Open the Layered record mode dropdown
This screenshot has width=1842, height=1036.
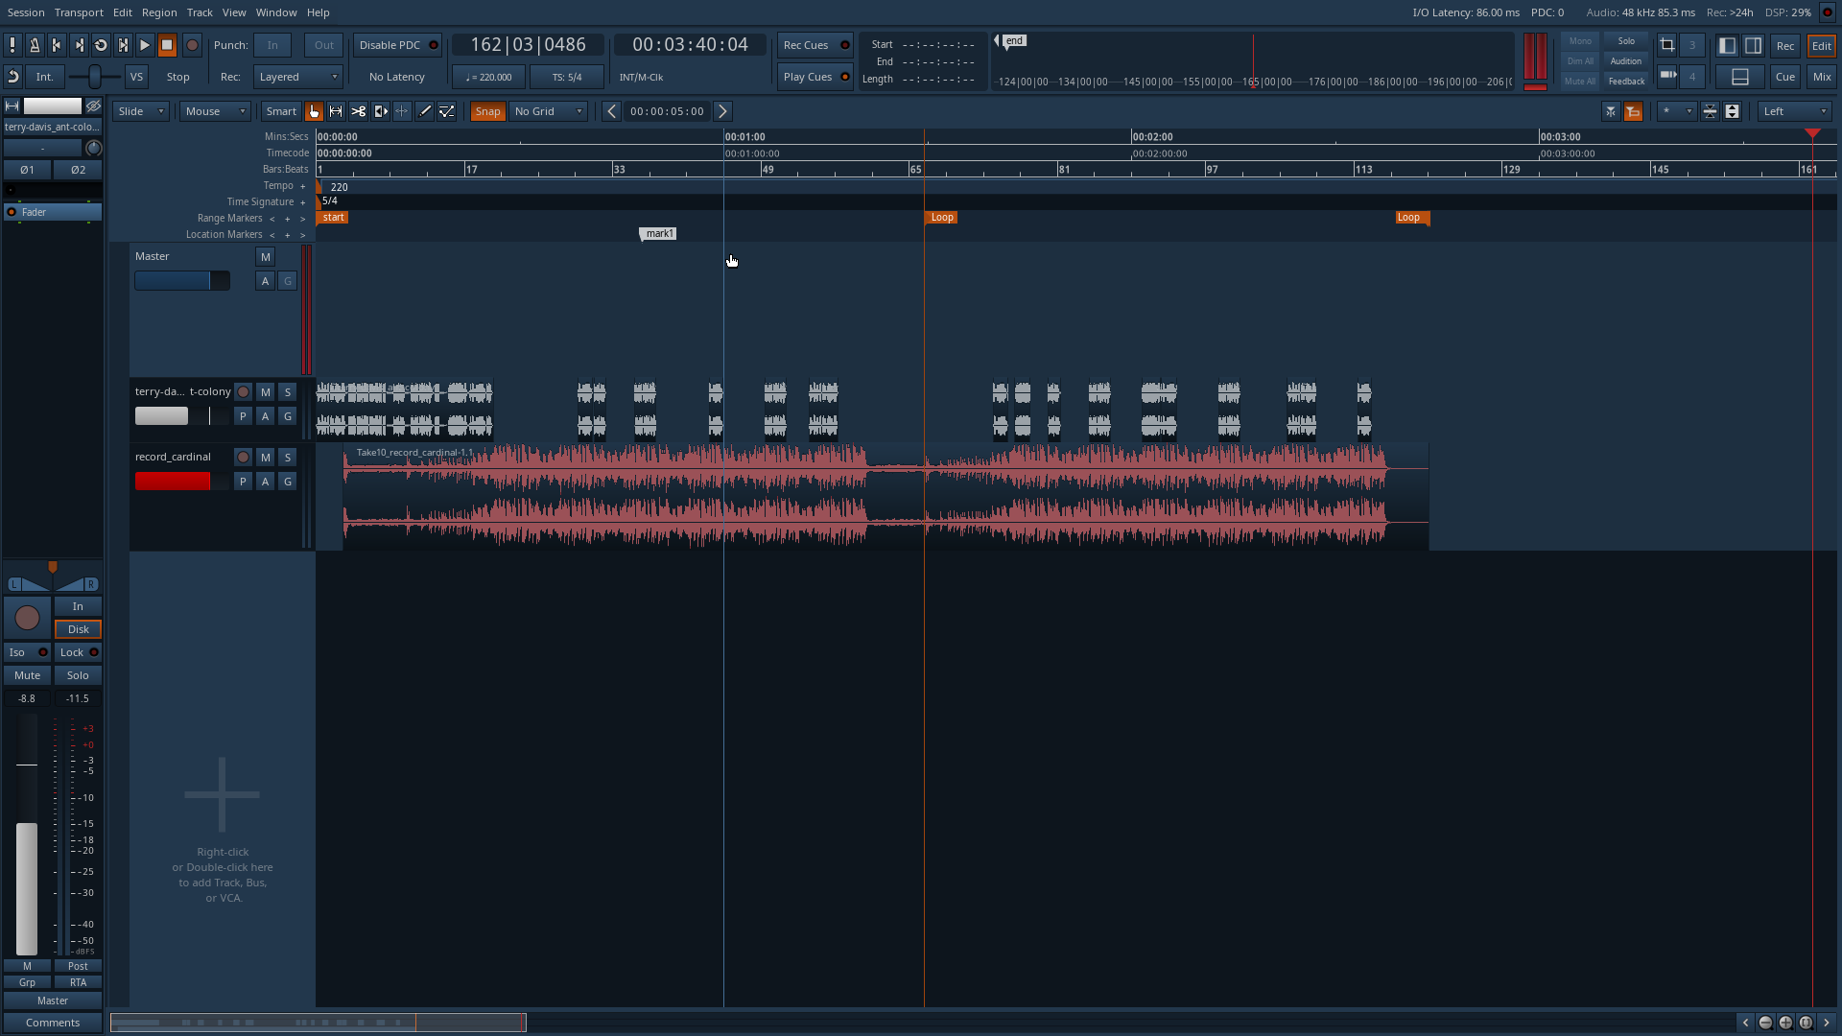[x=298, y=77]
